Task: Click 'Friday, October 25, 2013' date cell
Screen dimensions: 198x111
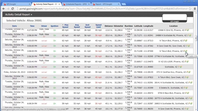Action: pyautogui.click(x=15, y=72)
